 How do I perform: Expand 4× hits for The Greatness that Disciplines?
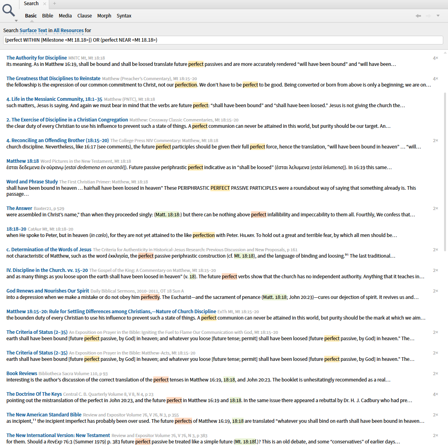click(435, 79)
